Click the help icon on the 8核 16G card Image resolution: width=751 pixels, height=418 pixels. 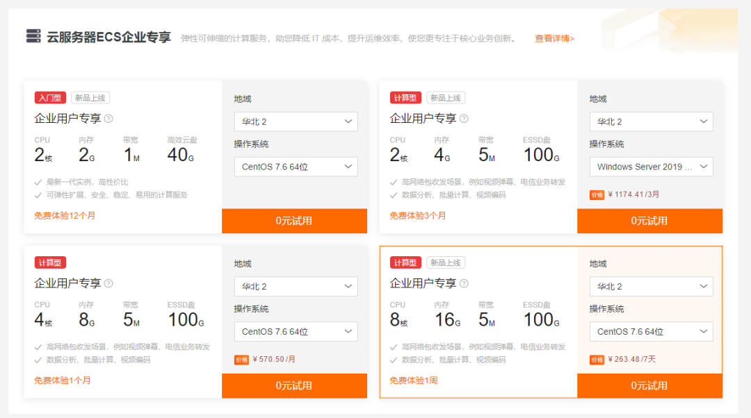[x=464, y=283]
